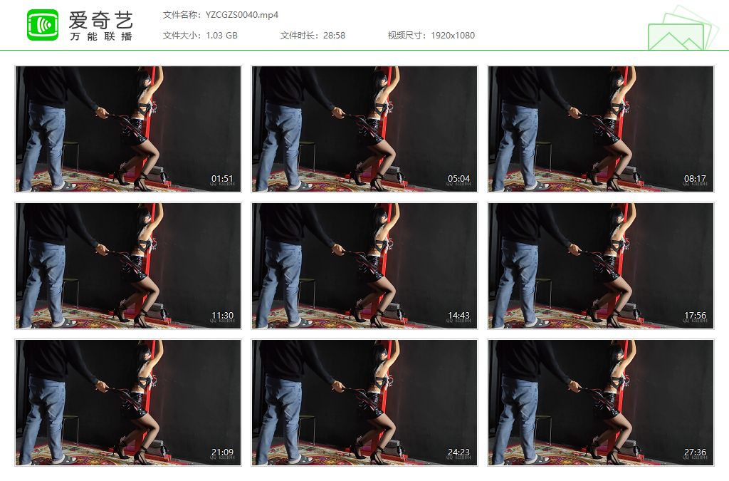The height and width of the screenshot is (481, 729).
Task: Select the last thumbnail at 27:36
Action: pos(600,403)
